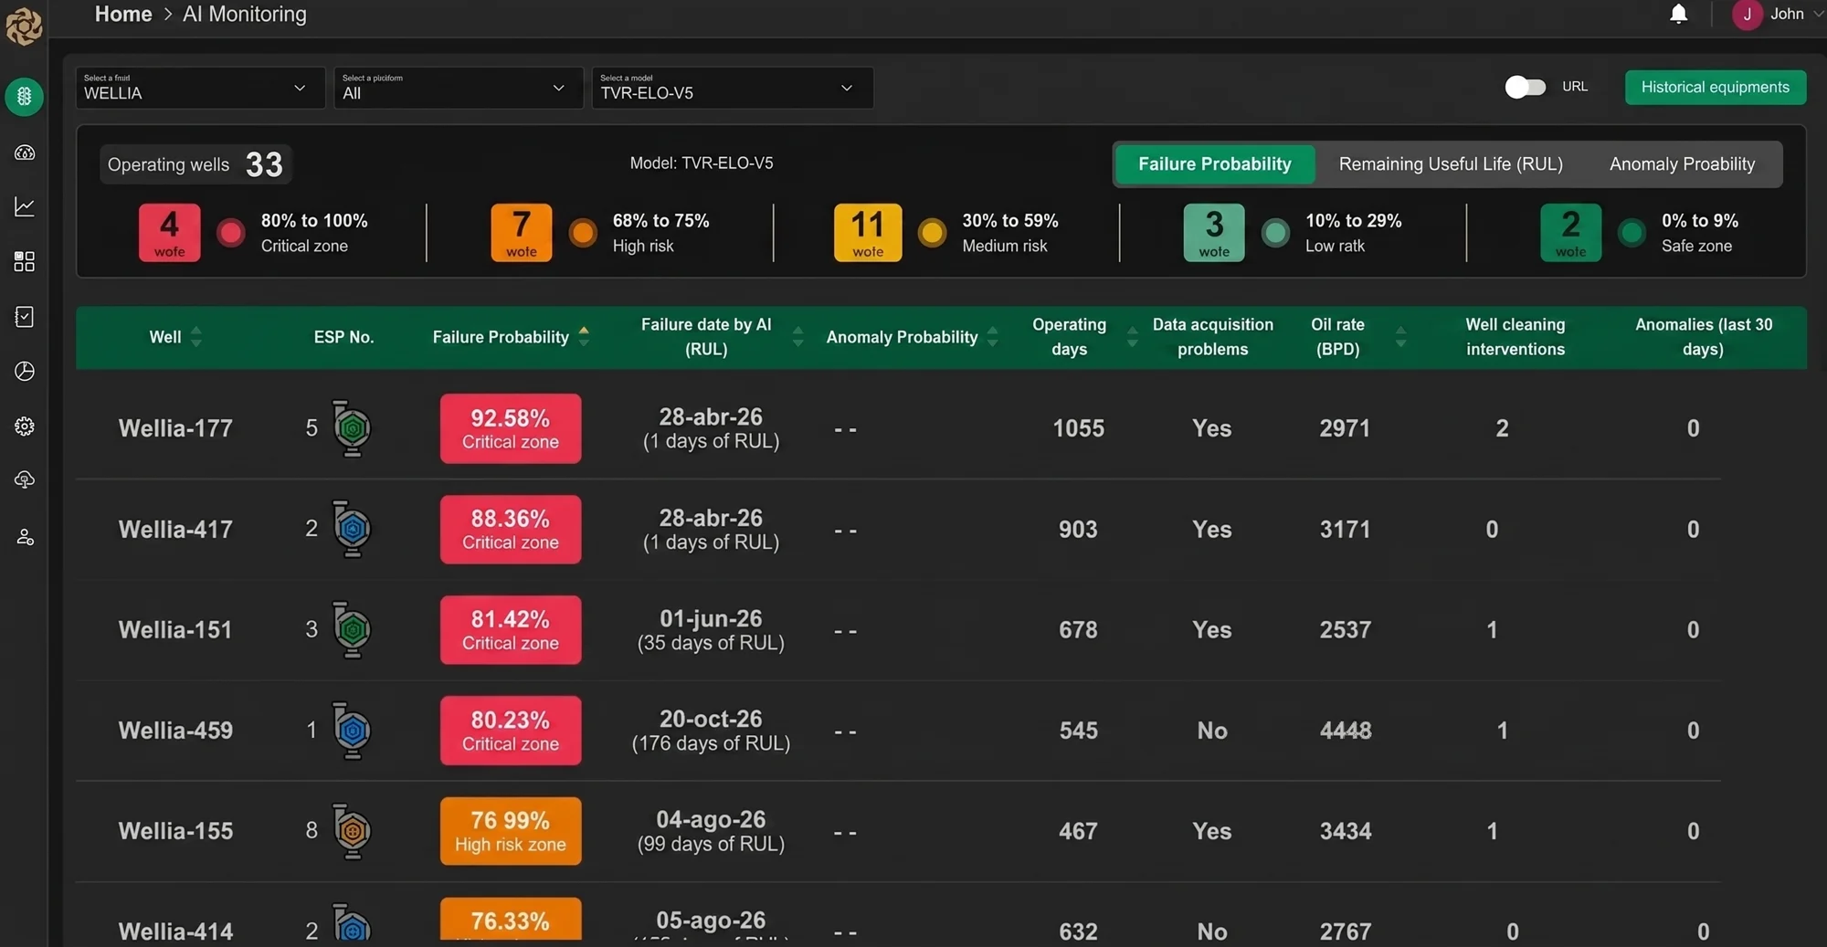Click the yellow 11 medium risk badge
The width and height of the screenshot is (1827, 947).
pyautogui.click(x=868, y=233)
